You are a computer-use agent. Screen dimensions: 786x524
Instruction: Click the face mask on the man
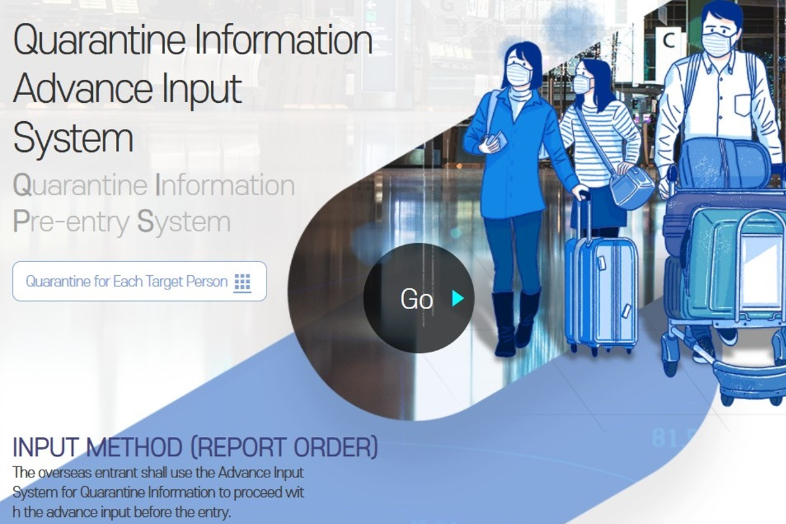tap(719, 42)
